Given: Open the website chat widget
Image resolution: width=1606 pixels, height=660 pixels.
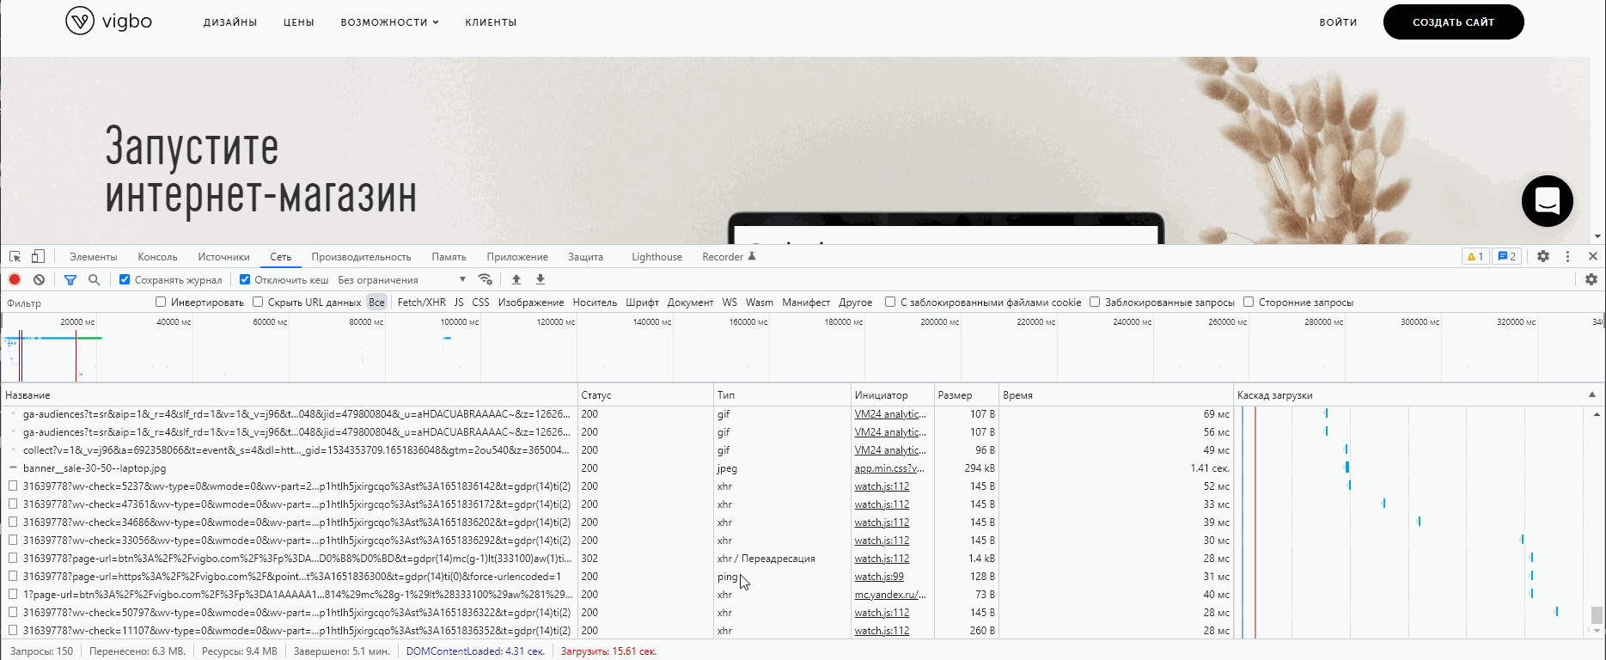Looking at the screenshot, I should [1547, 201].
